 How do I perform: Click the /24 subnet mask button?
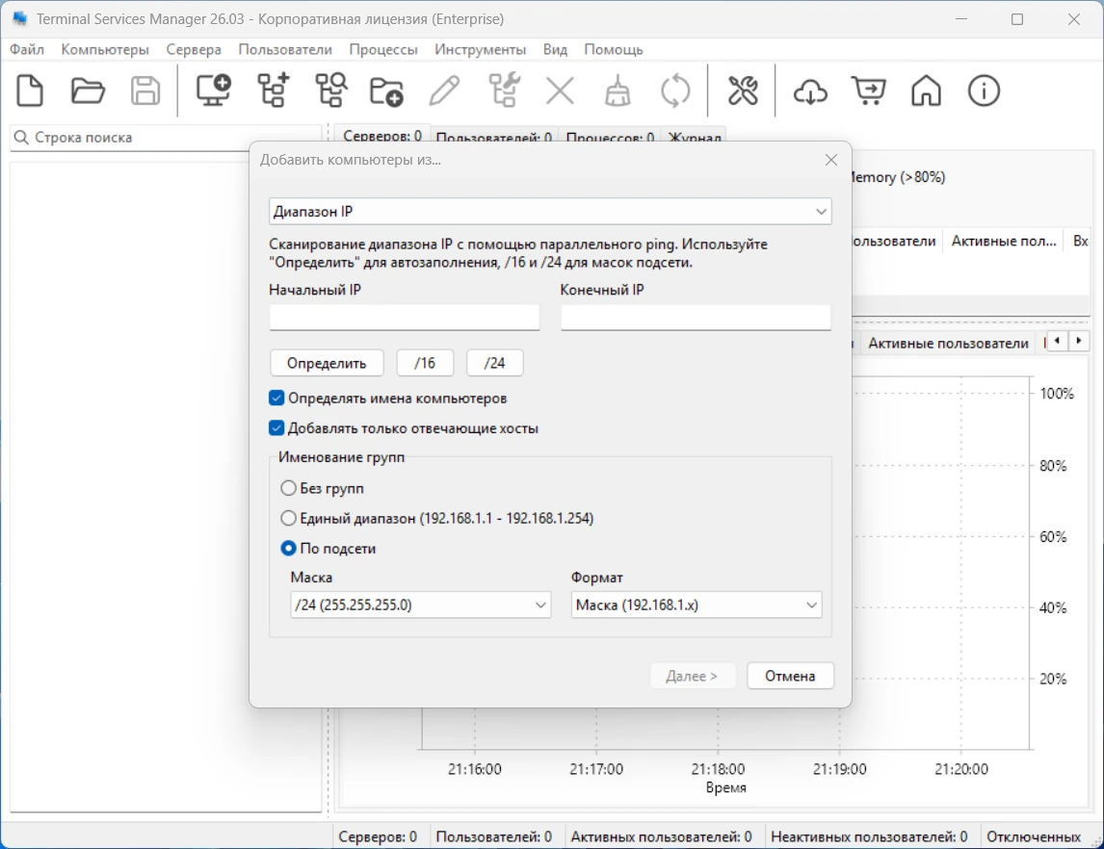coord(494,363)
